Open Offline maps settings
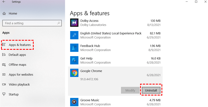Screen dimensions: 208x107 17,65
